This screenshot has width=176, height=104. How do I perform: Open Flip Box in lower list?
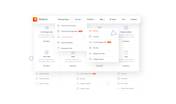[x=89, y=79]
